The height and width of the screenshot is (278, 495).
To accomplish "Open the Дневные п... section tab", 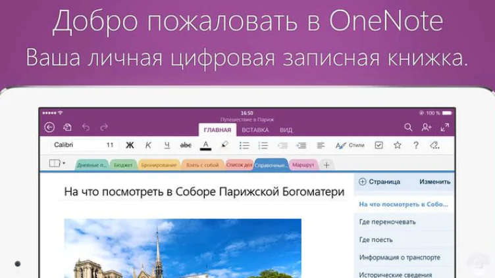I will (x=92, y=165).
